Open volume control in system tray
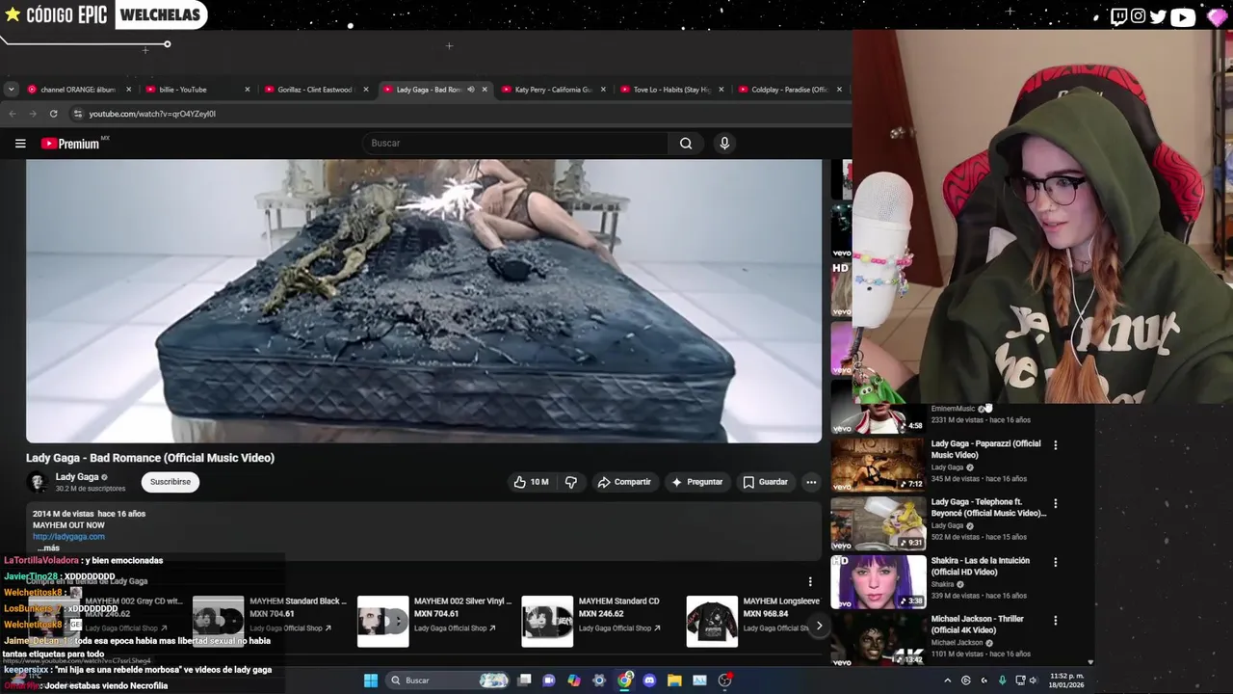 pyautogui.click(x=1033, y=681)
